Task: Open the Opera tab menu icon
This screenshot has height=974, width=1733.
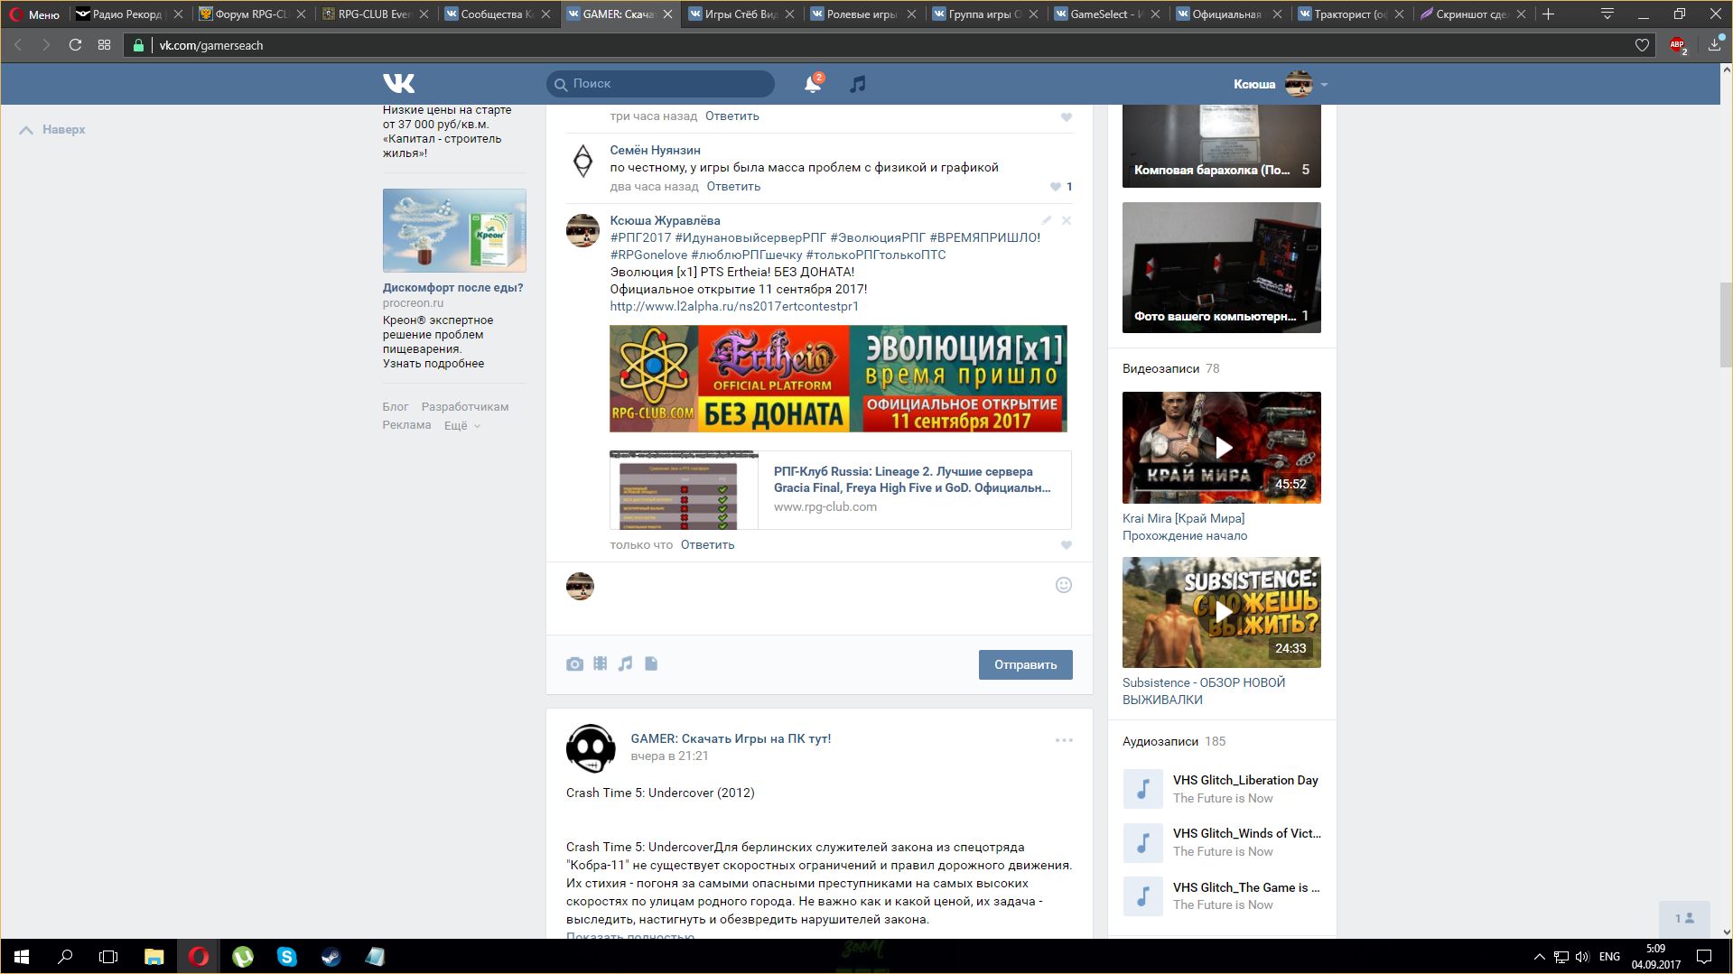Action: pyautogui.click(x=1607, y=14)
